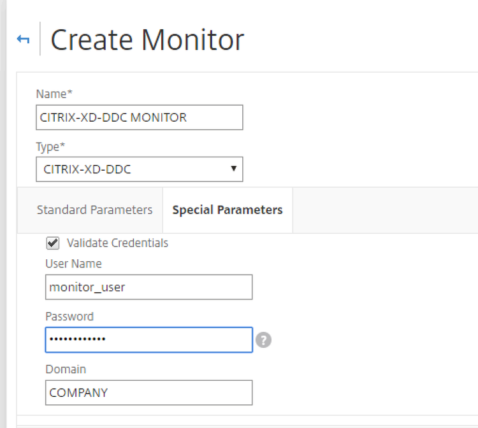
Task: Switch to the Standard Parameters tab
Action: tap(94, 210)
